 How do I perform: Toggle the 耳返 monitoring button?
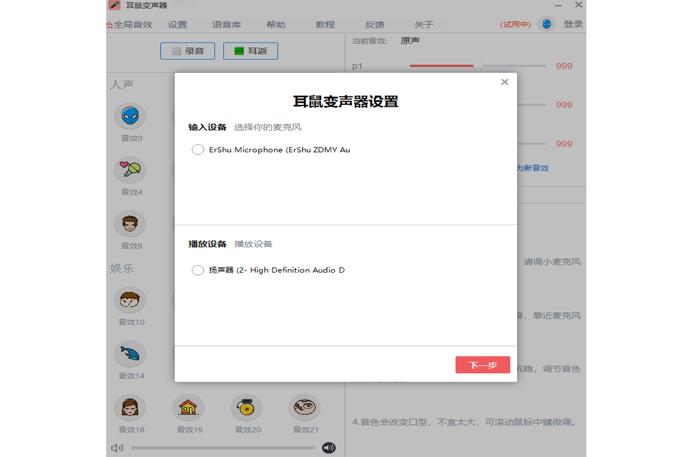250,51
